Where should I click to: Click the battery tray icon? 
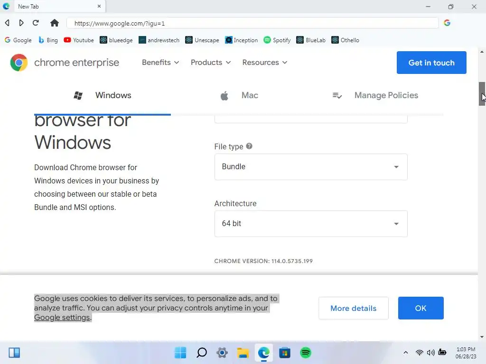tap(442, 353)
